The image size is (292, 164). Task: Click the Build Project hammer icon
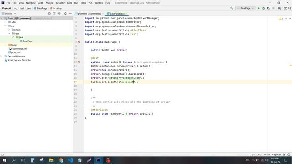click(x=231, y=8)
